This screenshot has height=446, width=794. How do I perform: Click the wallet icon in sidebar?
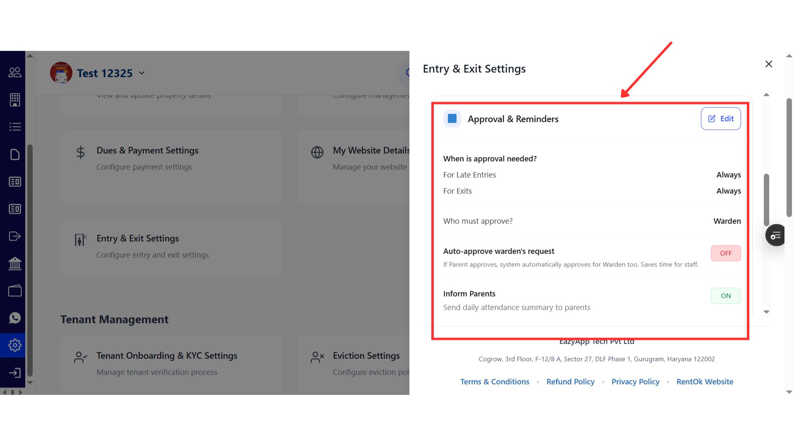coord(15,291)
